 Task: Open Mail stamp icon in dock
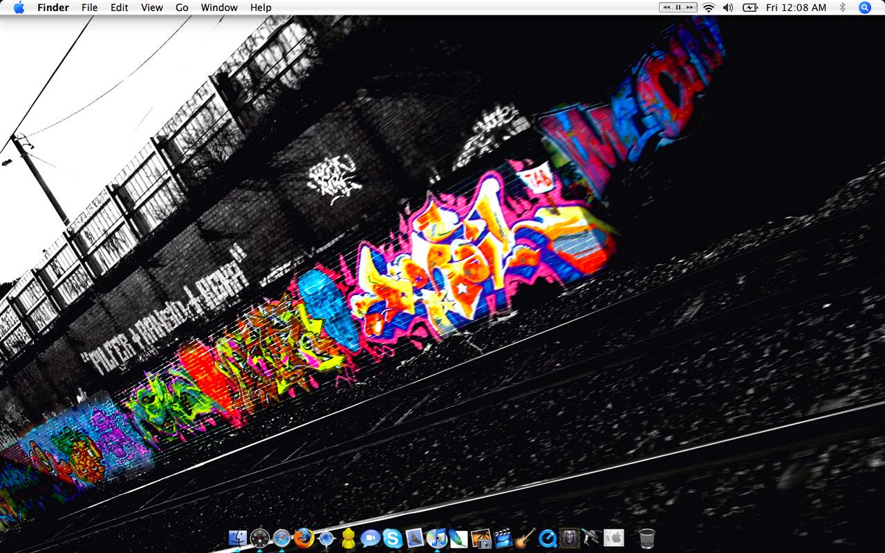[x=415, y=538]
